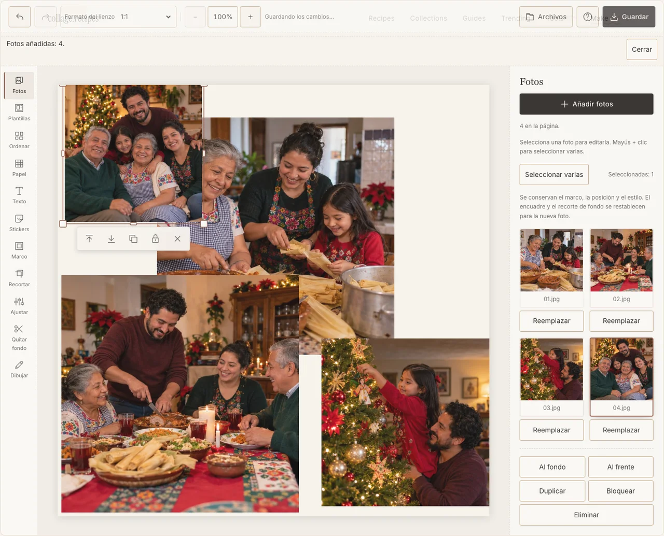
Task: Bring photo to front via floating toolbar
Action: click(89, 239)
